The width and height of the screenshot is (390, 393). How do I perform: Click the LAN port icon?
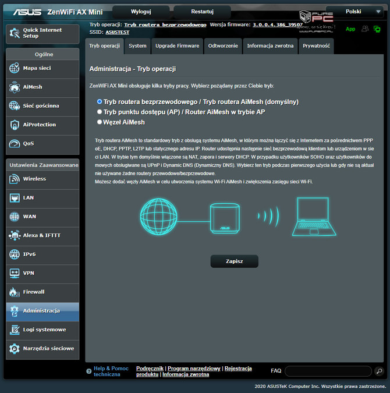coord(15,198)
